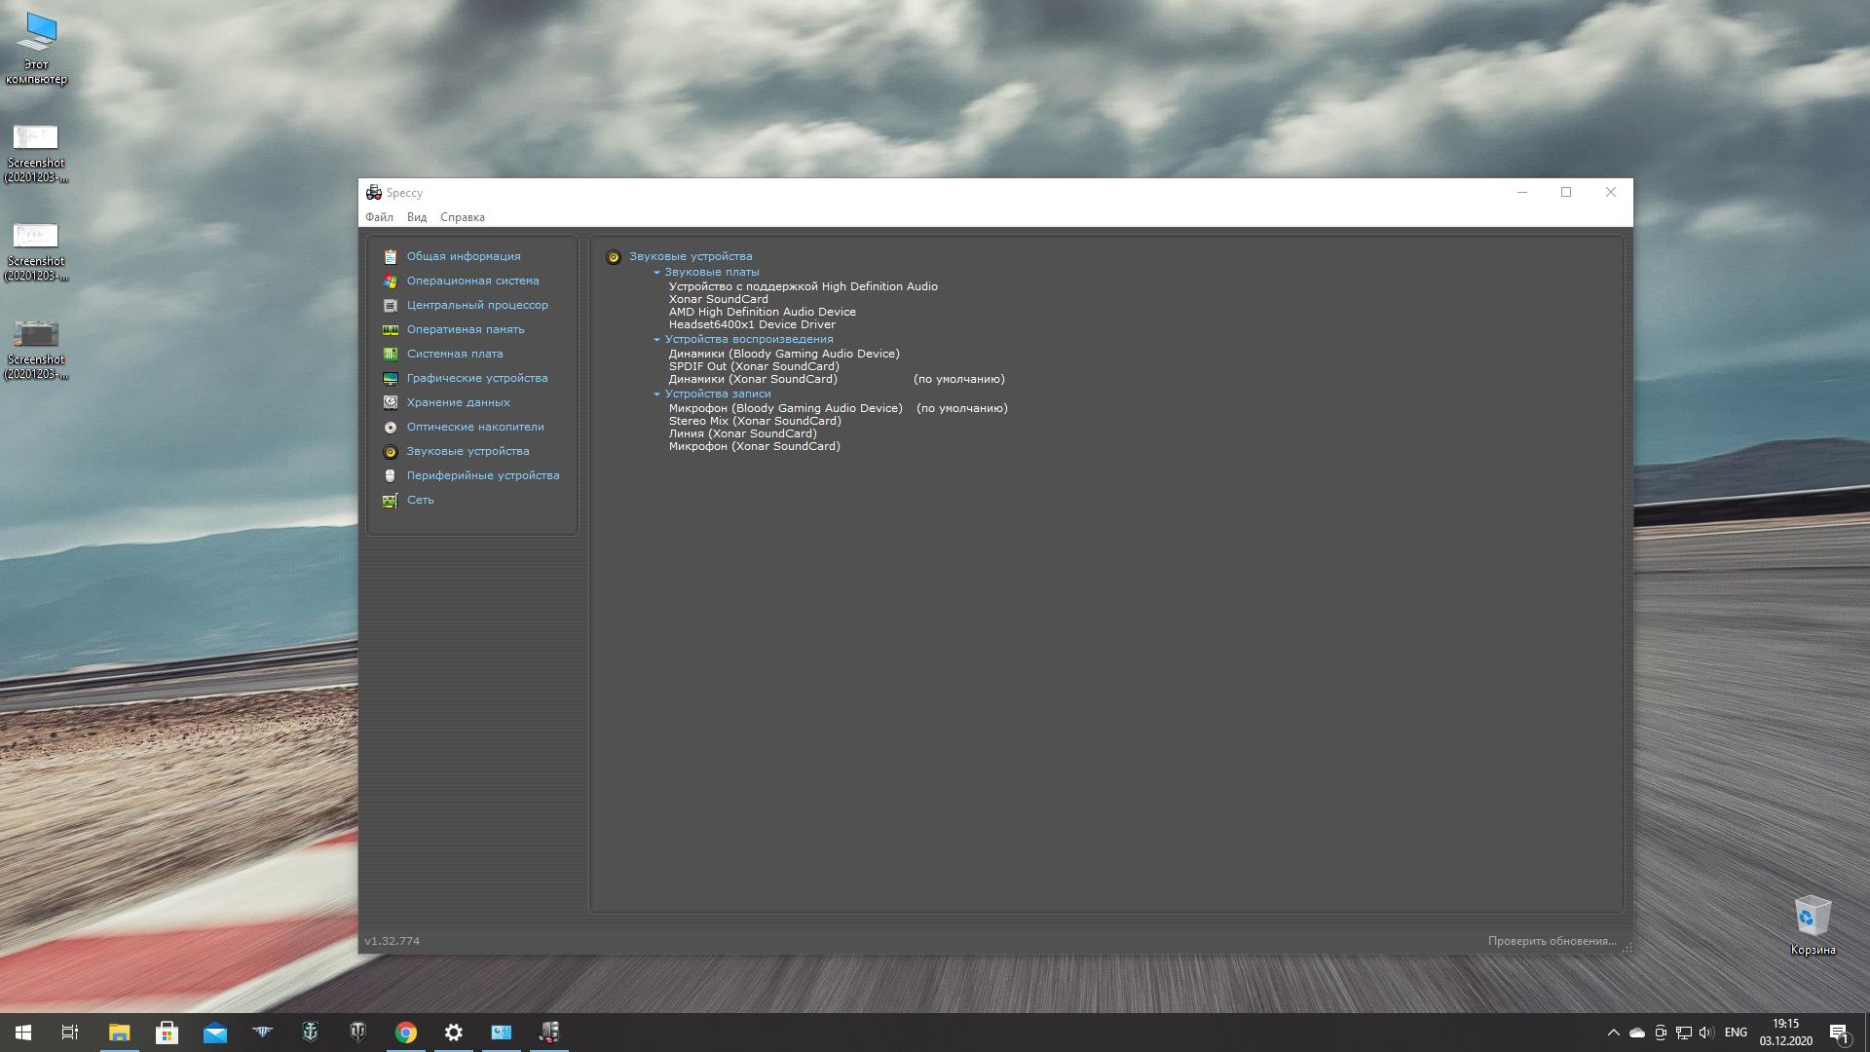Screen dimensions: 1870x1052
Task: Click the mouse icon for Периферийные устройства
Action: pos(391,475)
